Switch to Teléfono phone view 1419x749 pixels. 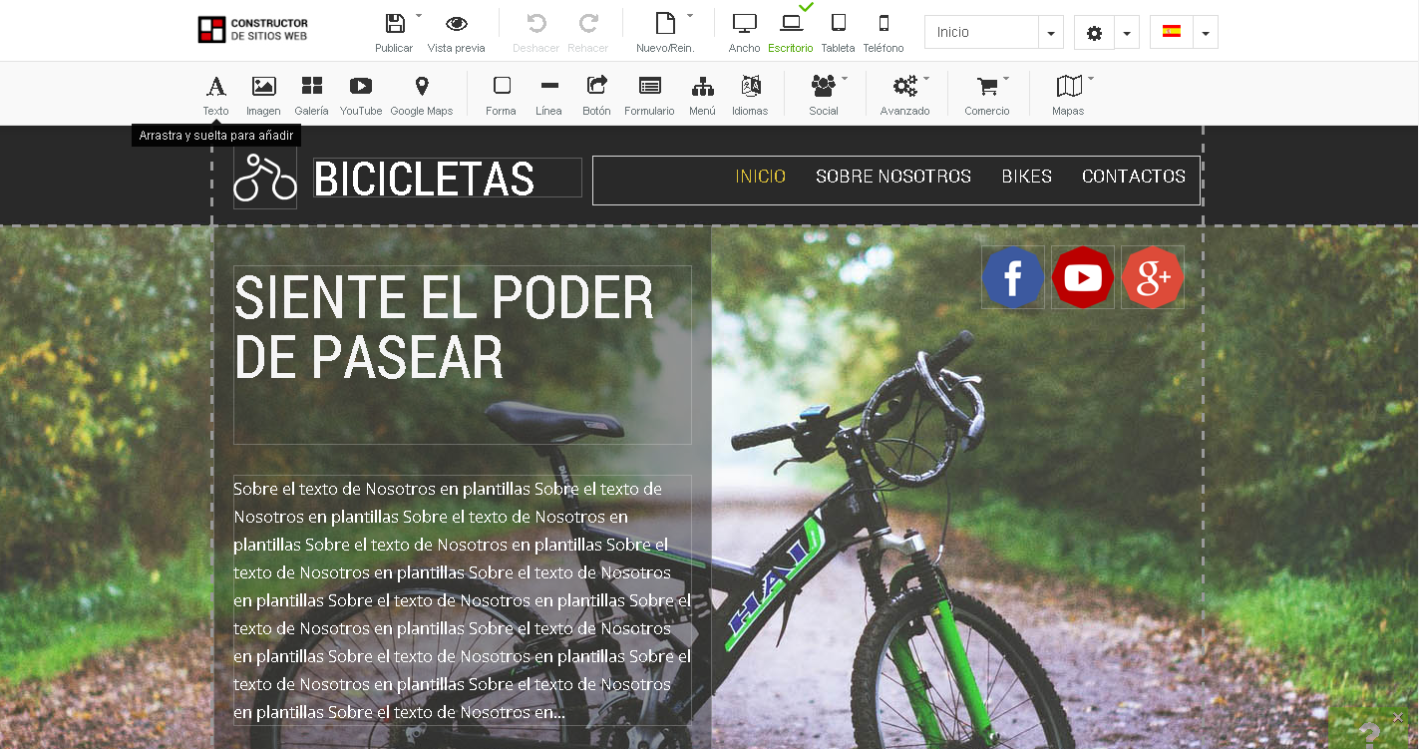884,24
